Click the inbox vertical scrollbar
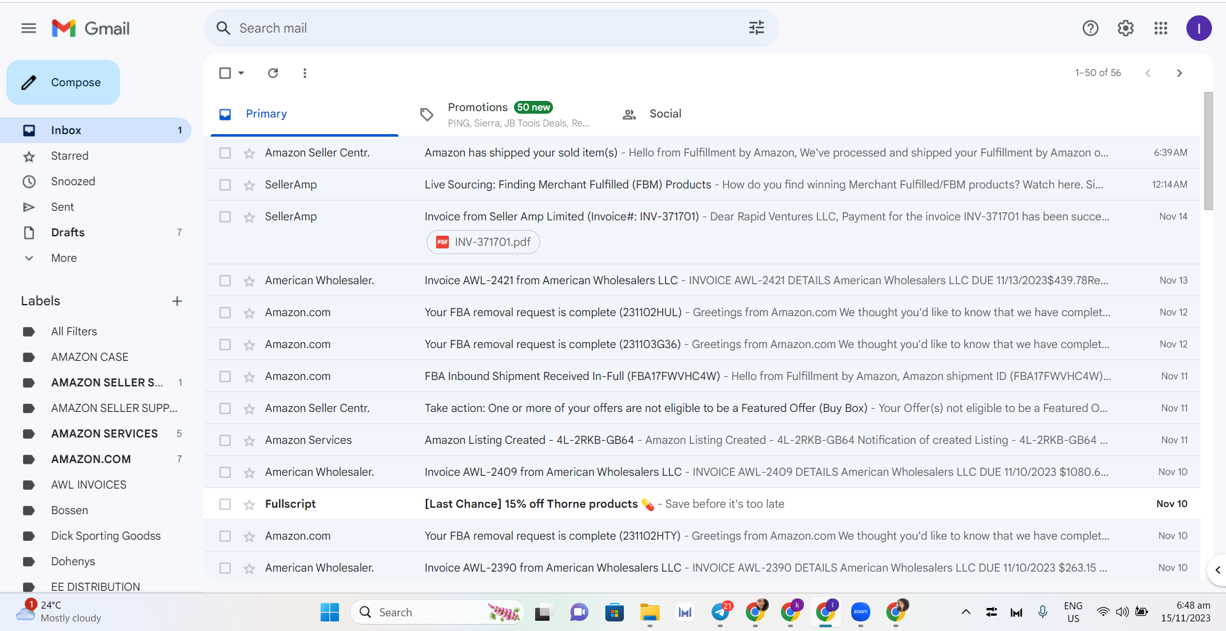The image size is (1226, 631). point(1208,151)
